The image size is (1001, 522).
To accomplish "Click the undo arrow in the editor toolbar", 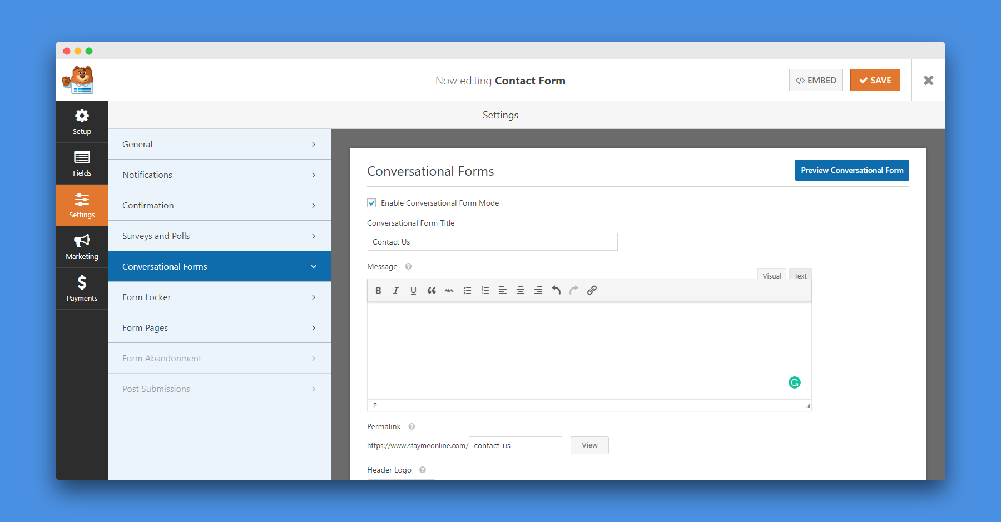I will (556, 290).
